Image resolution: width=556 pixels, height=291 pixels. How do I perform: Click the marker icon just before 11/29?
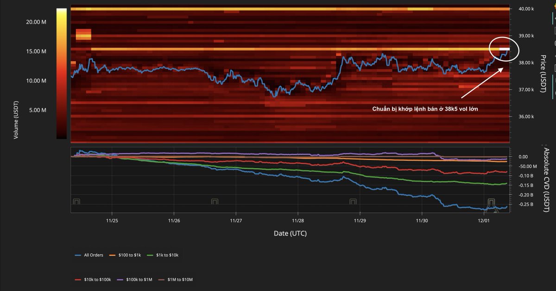click(353, 202)
